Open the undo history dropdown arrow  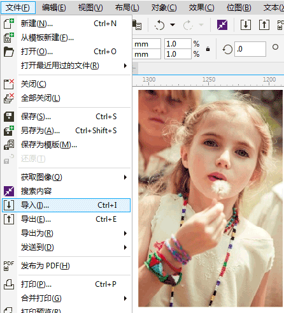(173, 25)
